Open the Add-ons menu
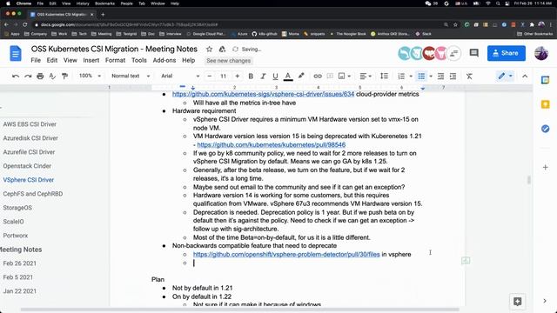This screenshot has height=313, width=557. click(164, 60)
